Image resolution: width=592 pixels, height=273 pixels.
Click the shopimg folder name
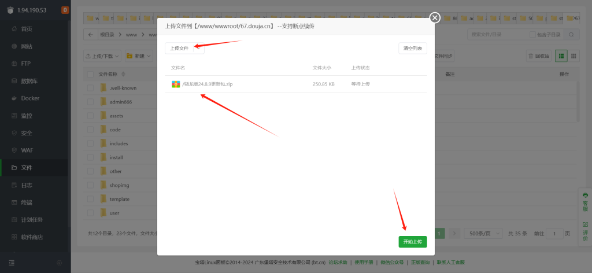coord(119,185)
